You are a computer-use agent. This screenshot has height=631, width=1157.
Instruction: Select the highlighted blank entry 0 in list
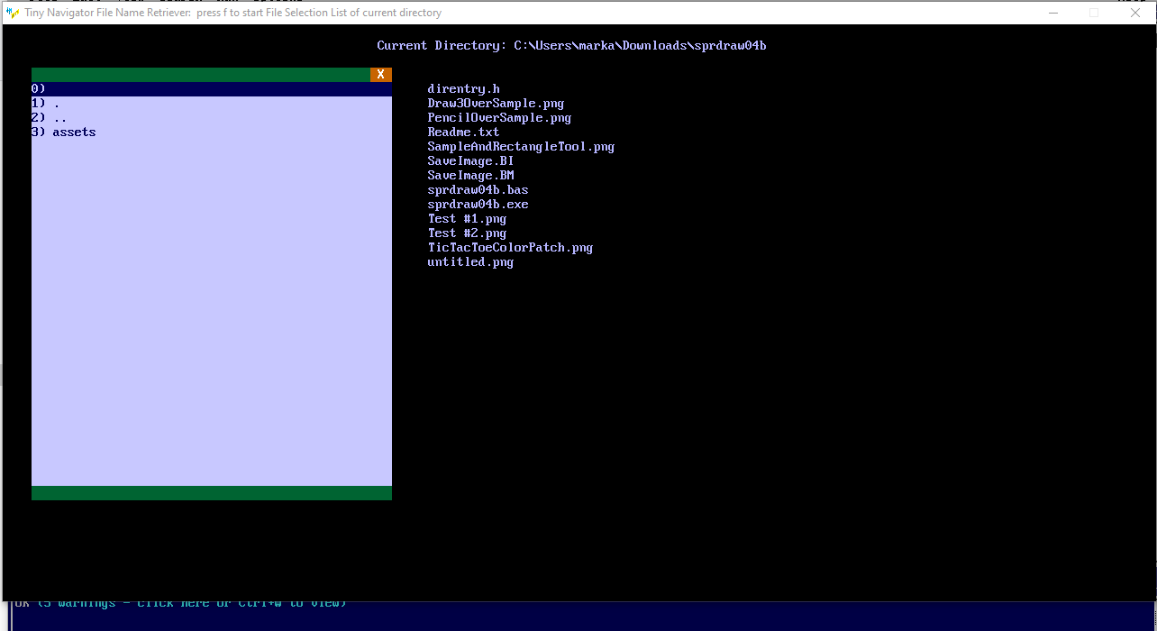click(x=211, y=89)
